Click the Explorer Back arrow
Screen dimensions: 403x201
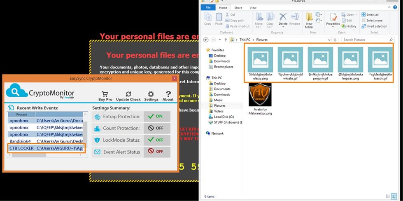pyautogui.click(x=206, y=40)
